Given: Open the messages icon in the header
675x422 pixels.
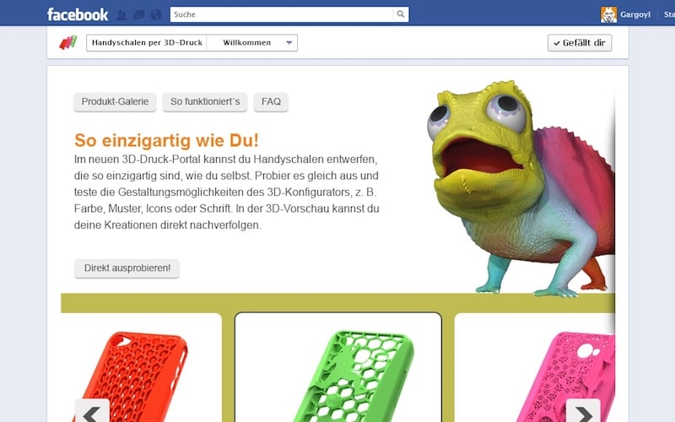Looking at the screenshot, I should pos(138,15).
